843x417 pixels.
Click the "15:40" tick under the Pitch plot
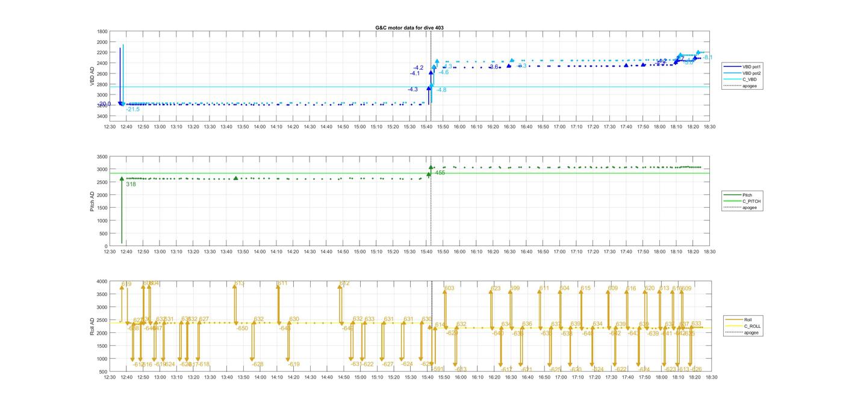click(426, 252)
